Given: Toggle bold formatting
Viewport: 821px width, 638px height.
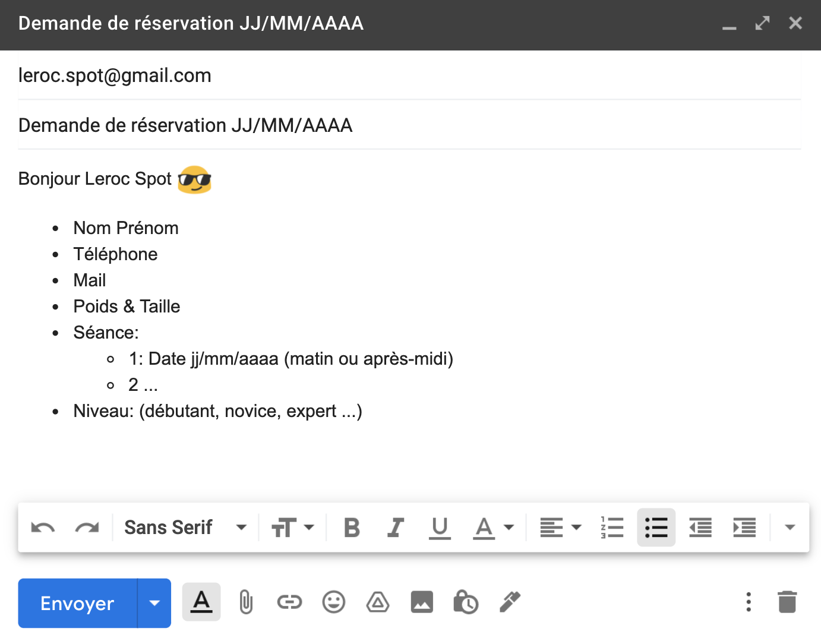Looking at the screenshot, I should tap(352, 528).
